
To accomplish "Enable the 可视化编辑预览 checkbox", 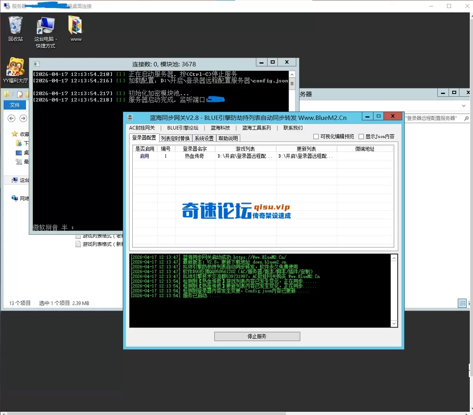I will pyautogui.click(x=316, y=136).
